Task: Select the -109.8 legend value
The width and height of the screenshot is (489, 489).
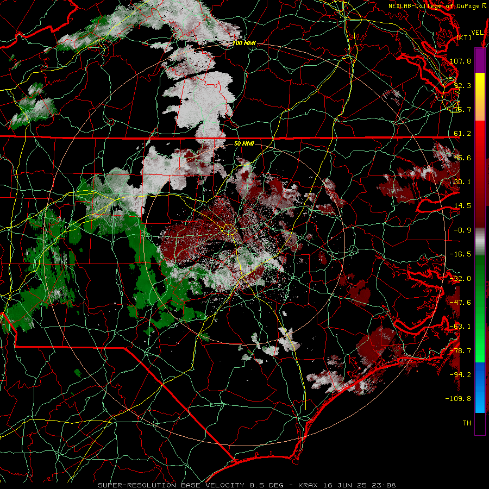Action: point(458,399)
